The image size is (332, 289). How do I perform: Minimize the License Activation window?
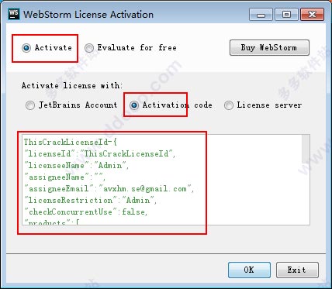261,15
